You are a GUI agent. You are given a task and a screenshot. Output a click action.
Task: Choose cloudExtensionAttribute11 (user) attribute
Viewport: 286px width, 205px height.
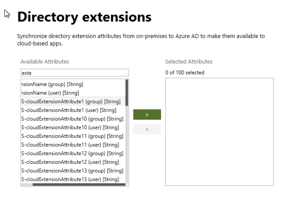tap(70, 145)
